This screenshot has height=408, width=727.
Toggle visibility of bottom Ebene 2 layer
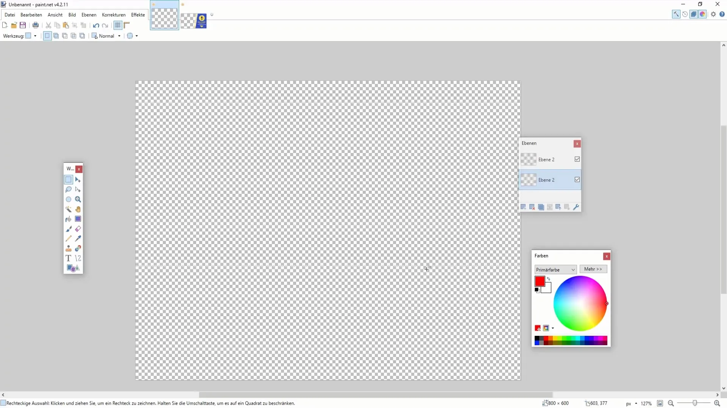577,180
